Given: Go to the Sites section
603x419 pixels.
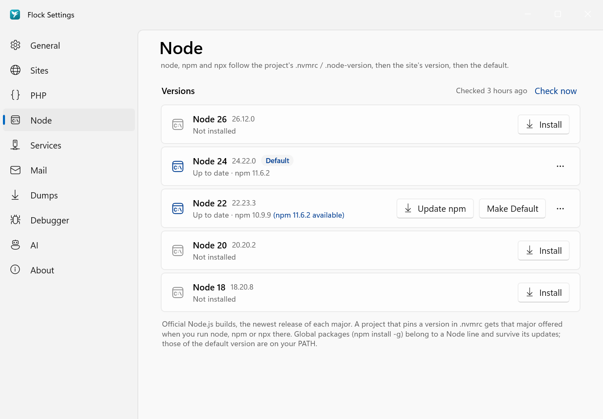Looking at the screenshot, I should coord(69,70).
